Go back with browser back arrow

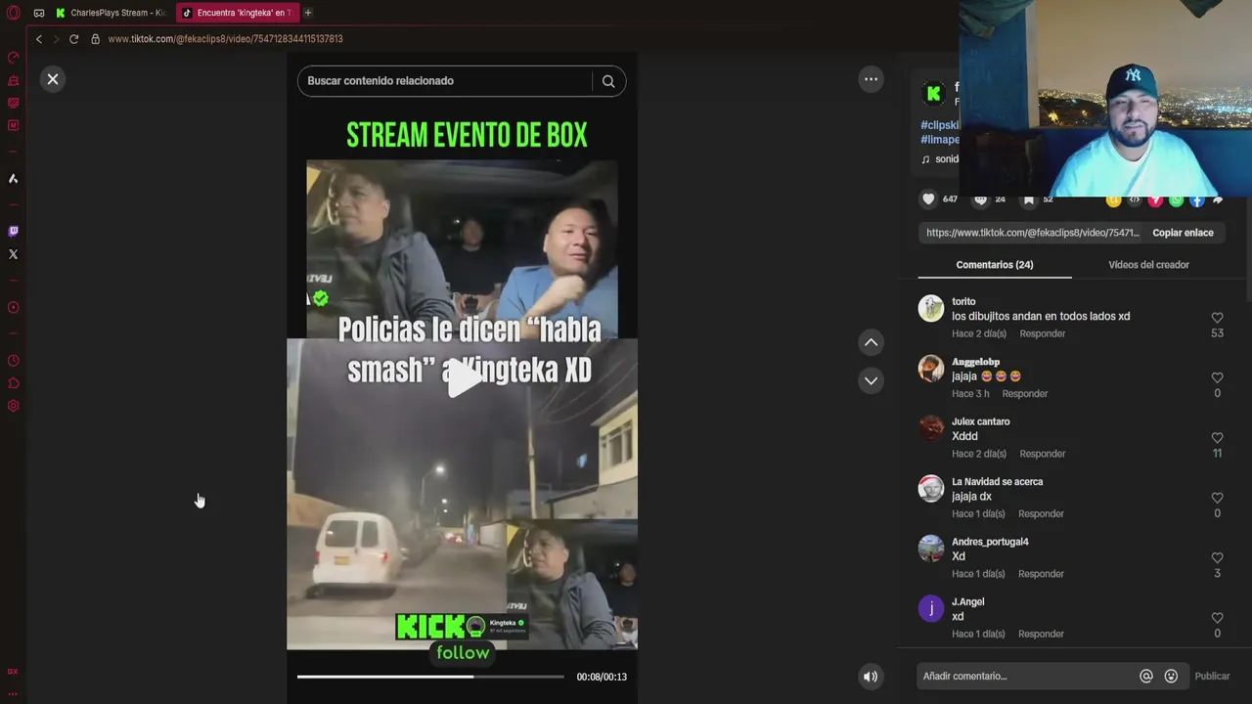click(39, 39)
